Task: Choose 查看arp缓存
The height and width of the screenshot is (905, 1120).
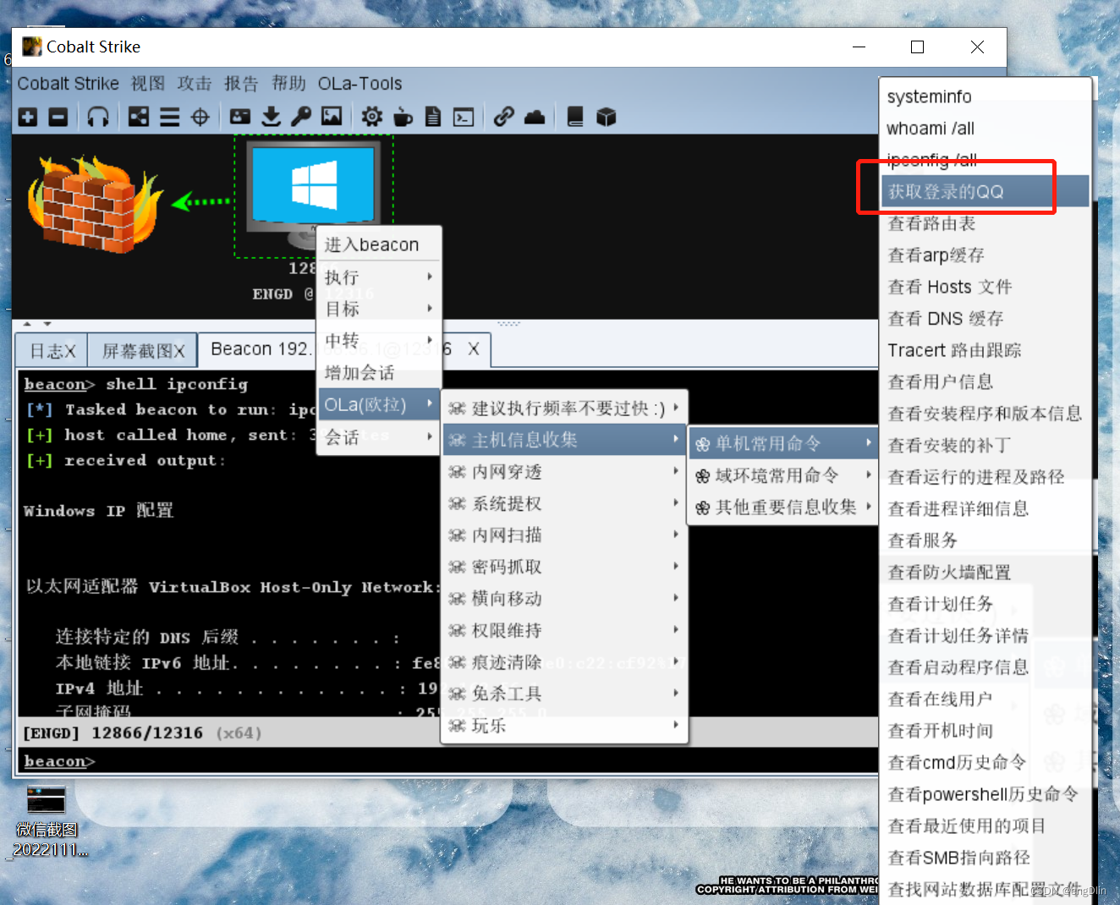Action: [x=985, y=255]
